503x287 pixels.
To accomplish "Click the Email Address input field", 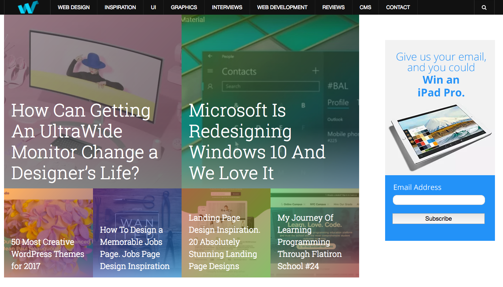I will tap(439, 200).
